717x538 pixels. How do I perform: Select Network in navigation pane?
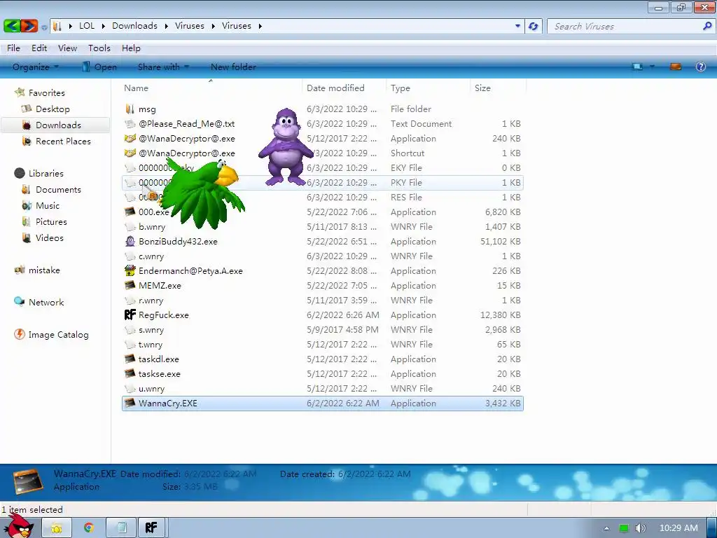pos(46,303)
